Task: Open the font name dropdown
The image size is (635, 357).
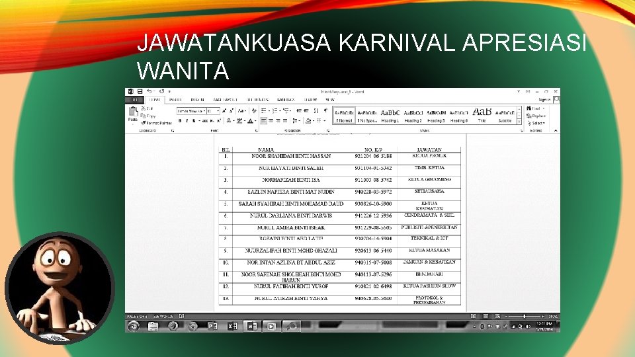Action: click(204, 111)
